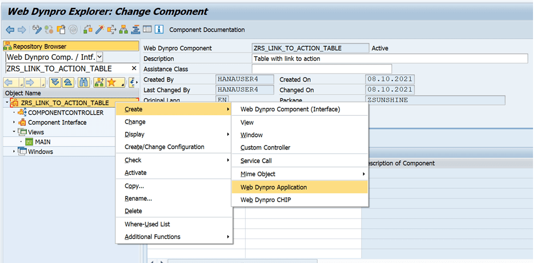Go back with the main toolbar back arrow
This screenshot has width=537, height=263.
tap(10, 30)
